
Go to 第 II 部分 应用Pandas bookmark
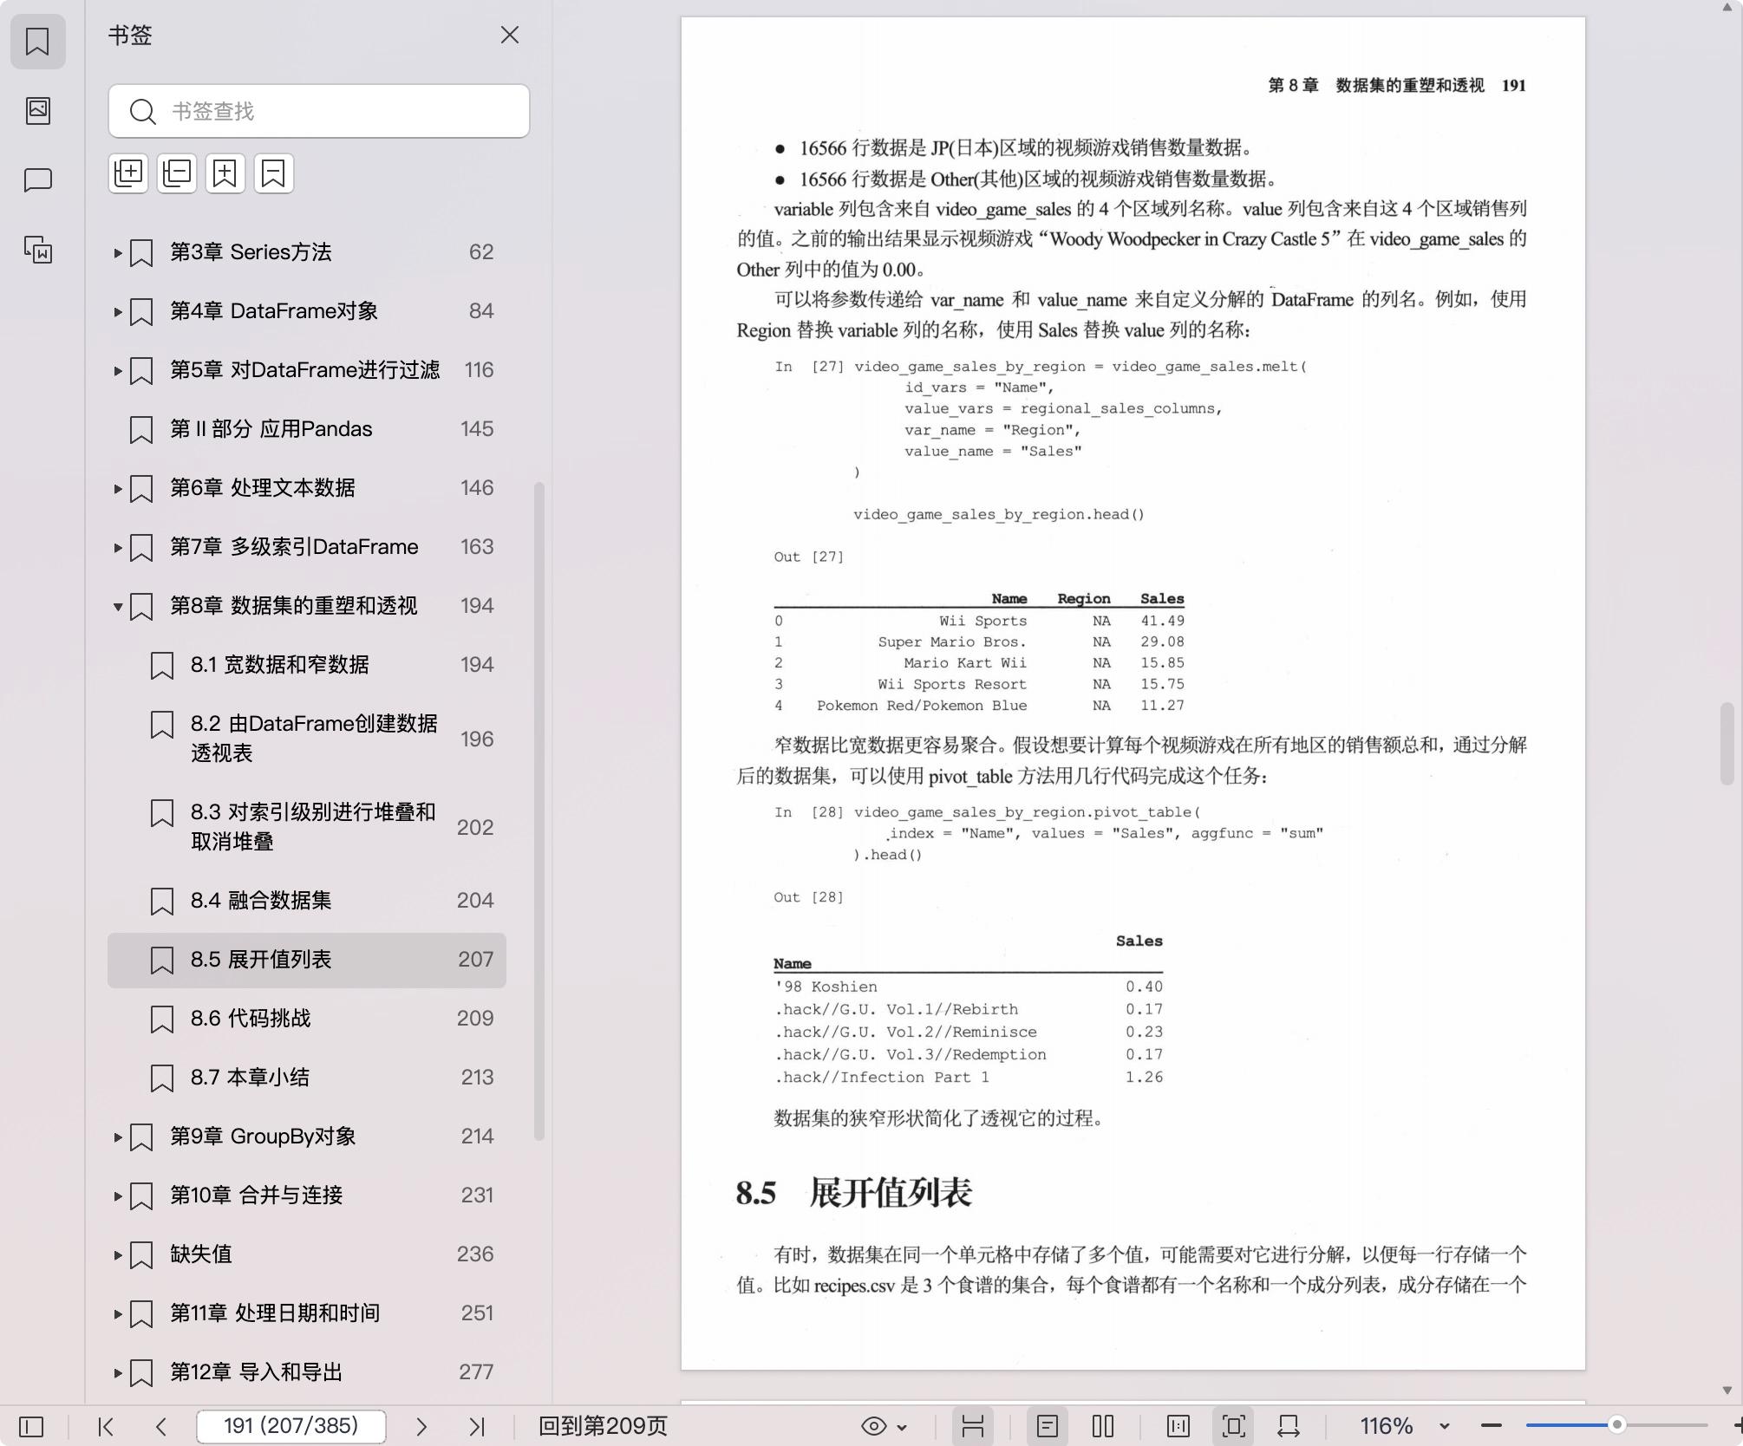307,429
